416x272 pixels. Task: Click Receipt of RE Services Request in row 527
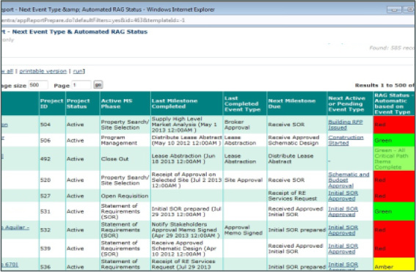pyautogui.click(x=297, y=196)
